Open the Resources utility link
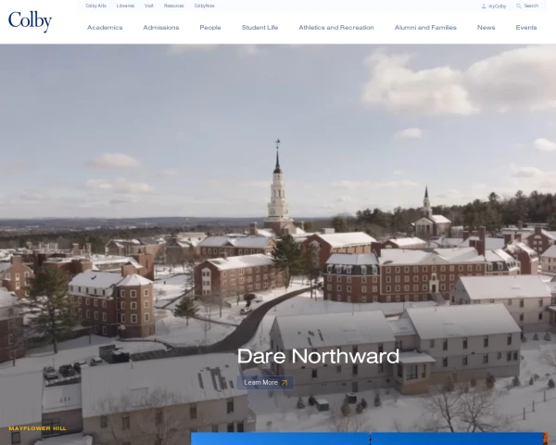This screenshot has width=556, height=445. point(173,6)
